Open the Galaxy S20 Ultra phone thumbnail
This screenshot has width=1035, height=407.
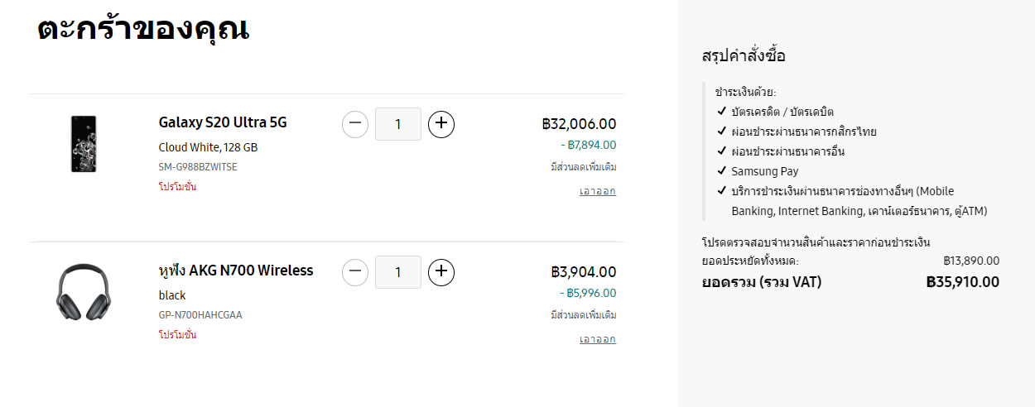click(84, 144)
